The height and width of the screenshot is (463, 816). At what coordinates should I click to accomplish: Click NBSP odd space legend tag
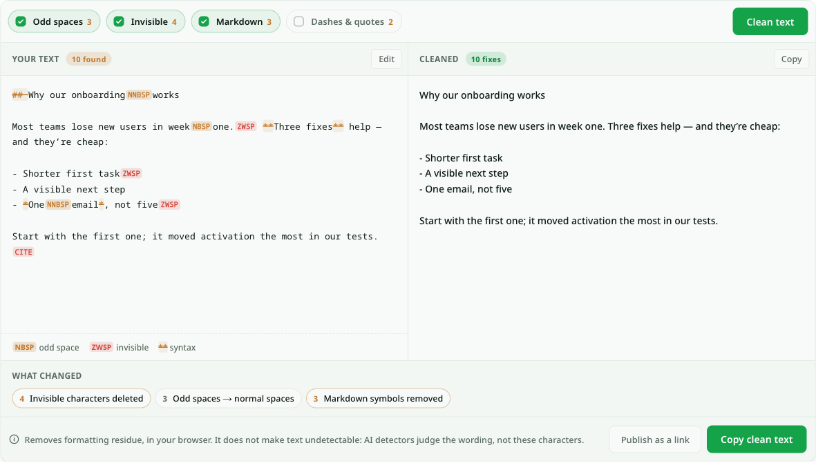pyautogui.click(x=24, y=347)
